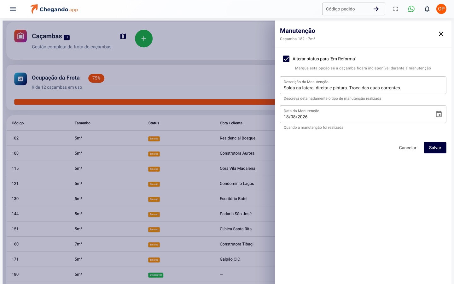Save the maintenance with Salvar
454x284 pixels.
coord(435,148)
